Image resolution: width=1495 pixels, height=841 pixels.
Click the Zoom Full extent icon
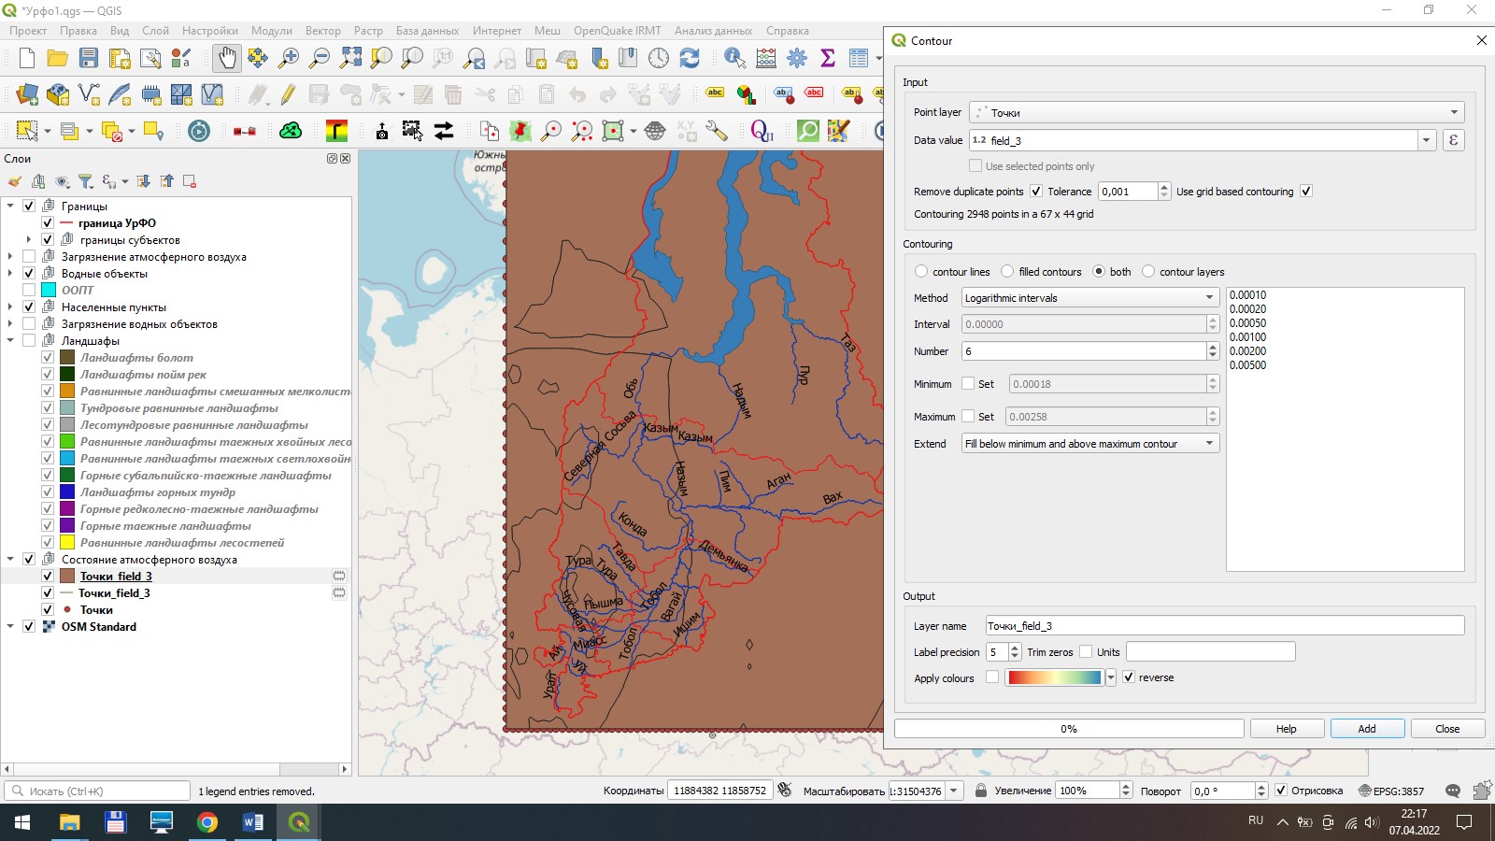pyautogui.click(x=350, y=58)
